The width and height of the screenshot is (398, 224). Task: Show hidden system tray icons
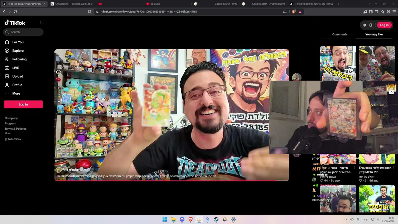pyautogui.click(x=345, y=219)
